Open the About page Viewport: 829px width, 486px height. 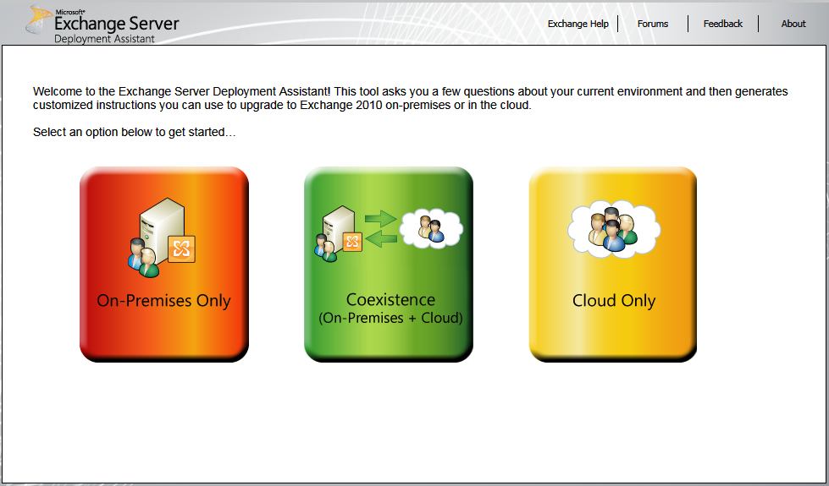(793, 24)
